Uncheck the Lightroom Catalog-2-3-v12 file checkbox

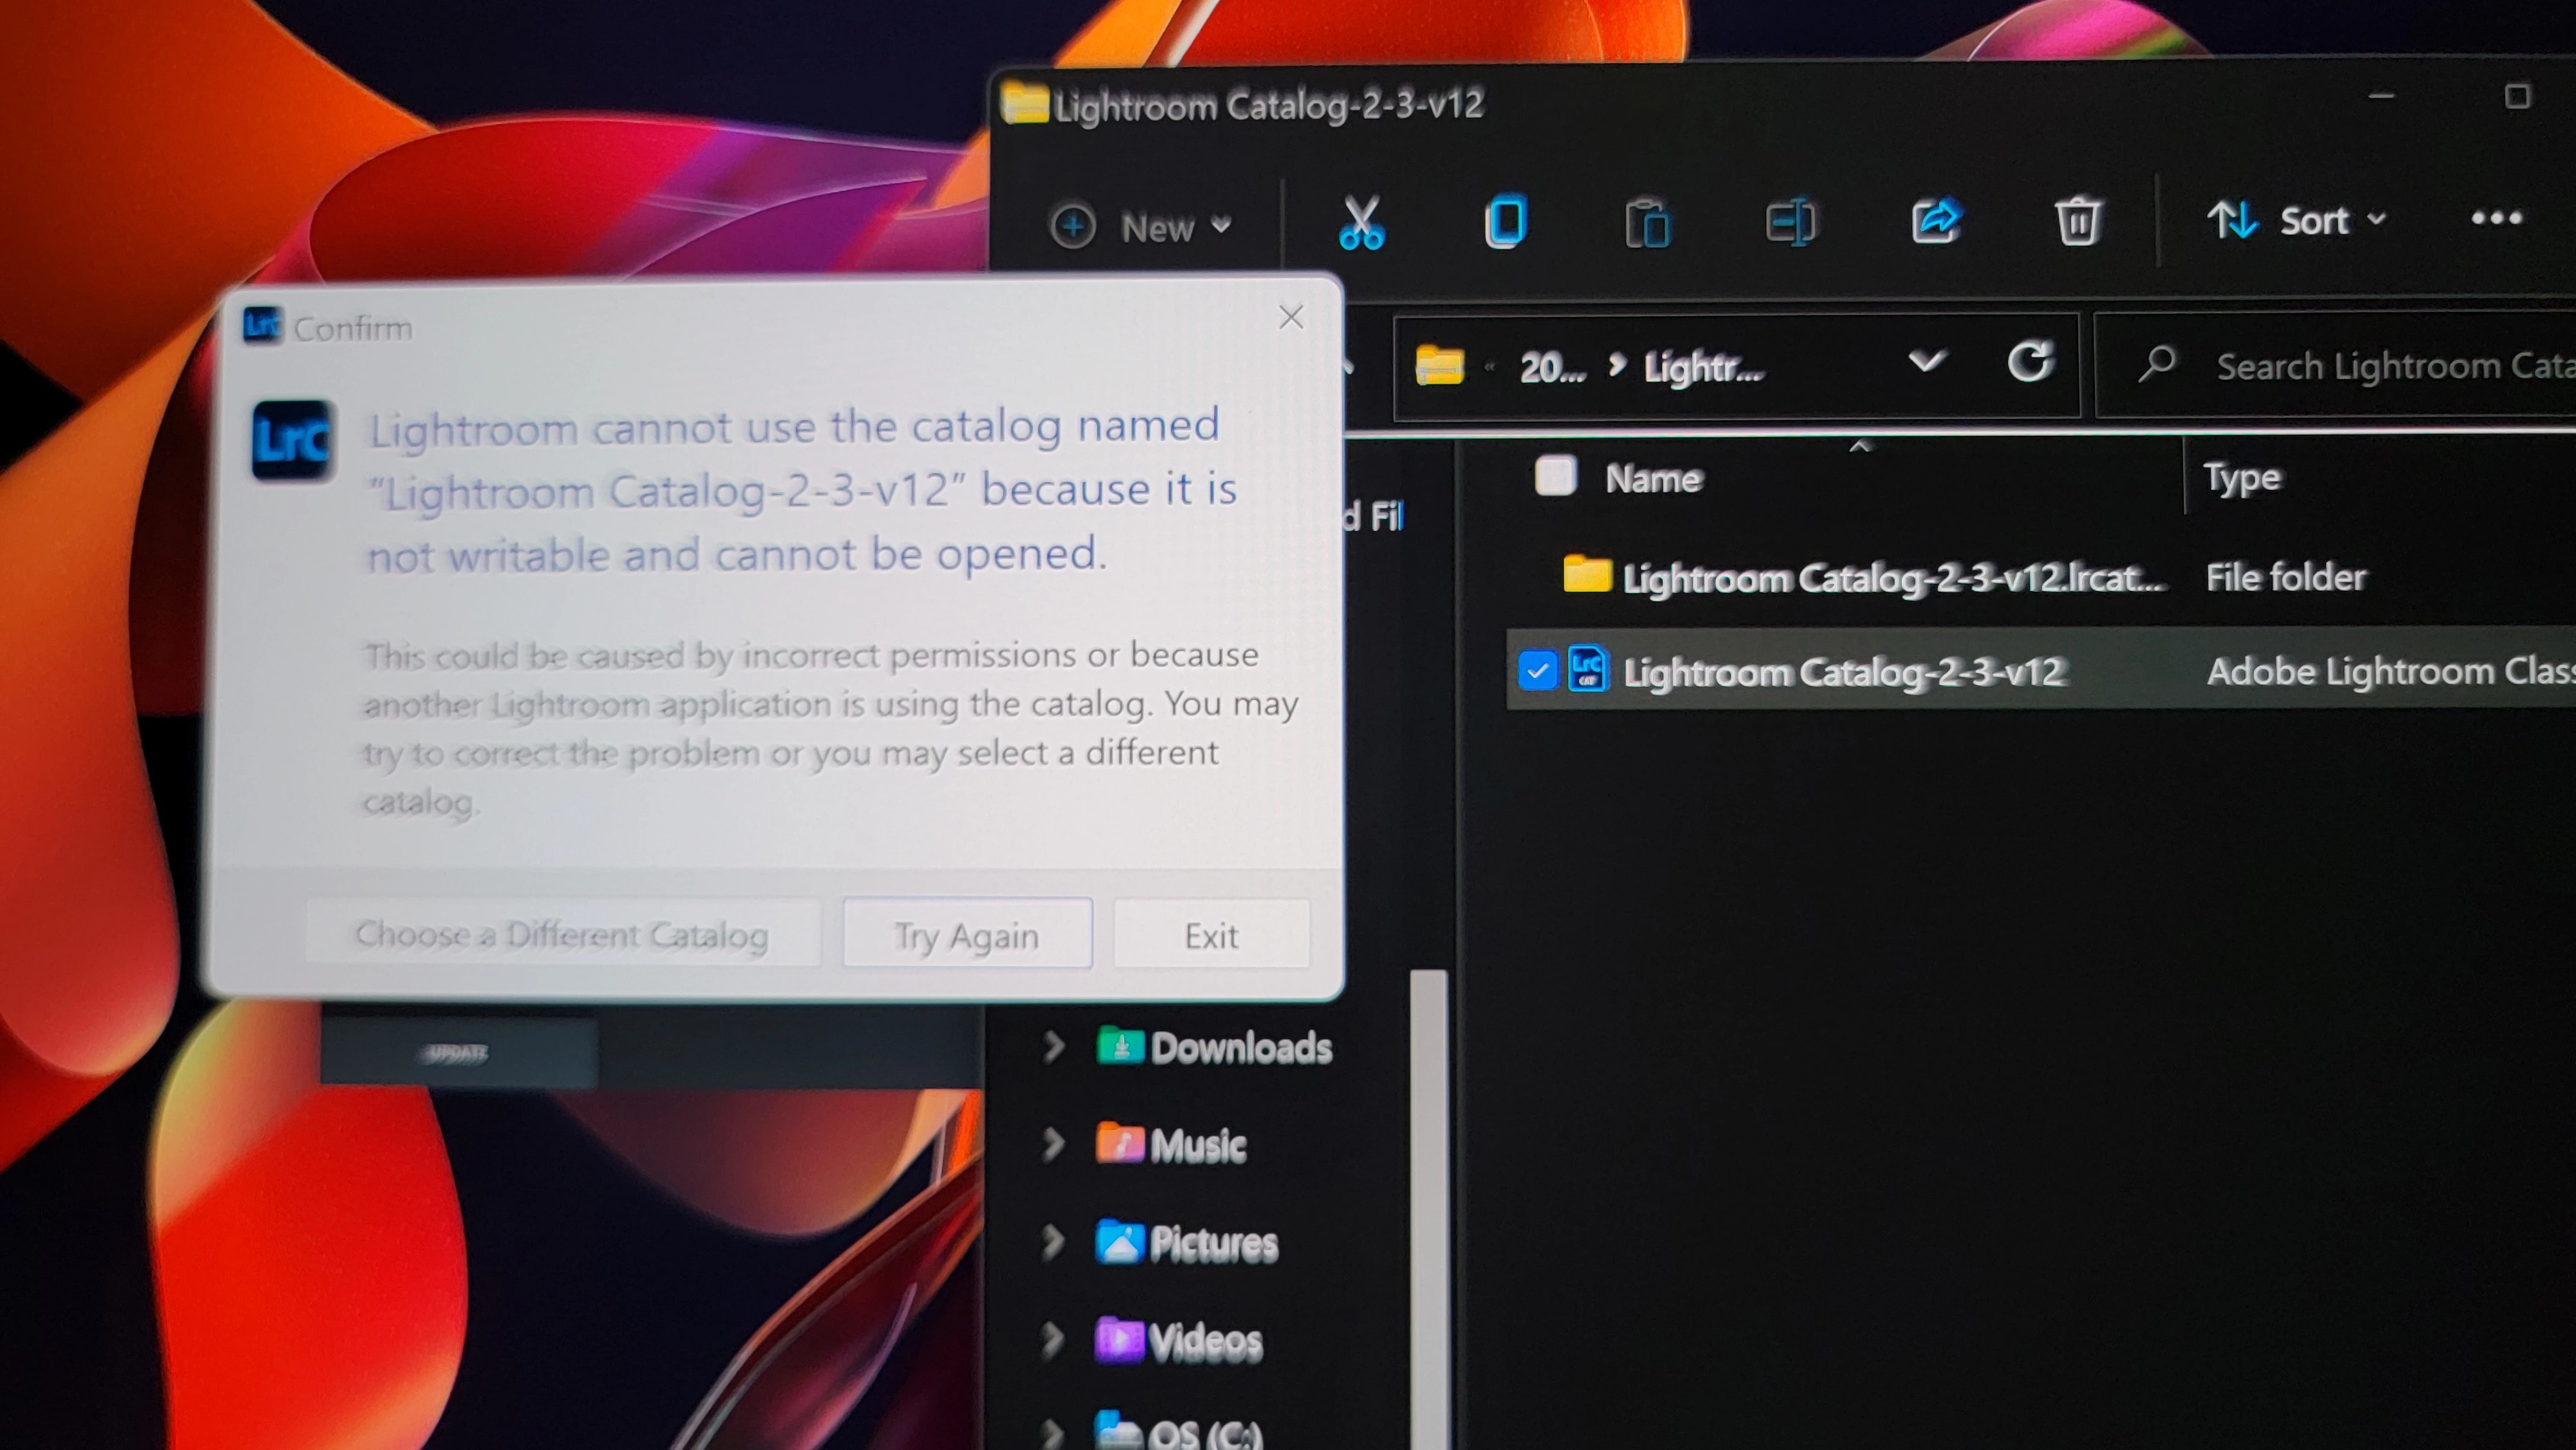pos(1537,671)
